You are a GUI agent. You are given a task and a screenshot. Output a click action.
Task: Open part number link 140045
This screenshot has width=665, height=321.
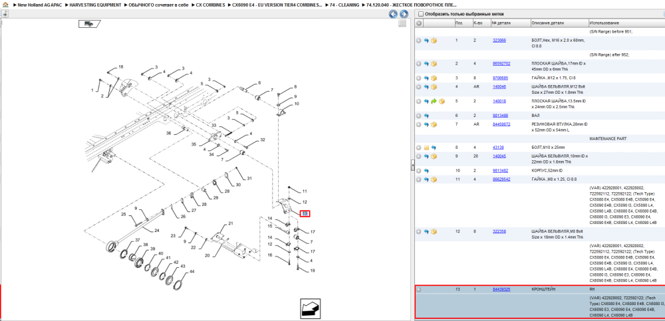click(x=499, y=156)
